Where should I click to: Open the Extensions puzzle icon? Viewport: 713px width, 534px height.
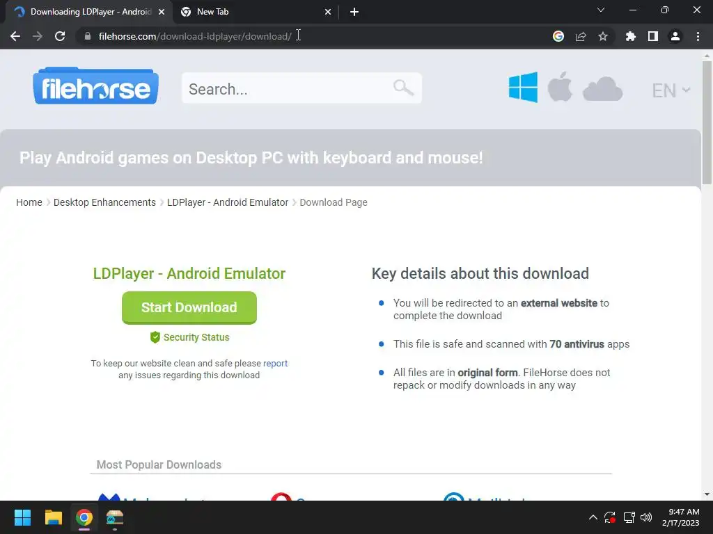(630, 36)
